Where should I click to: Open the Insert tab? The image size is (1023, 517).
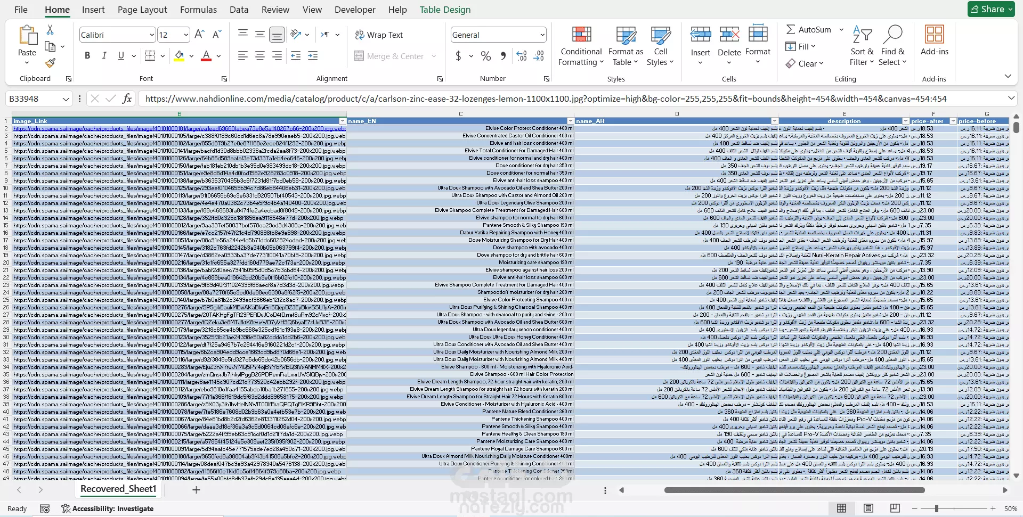pos(93,10)
